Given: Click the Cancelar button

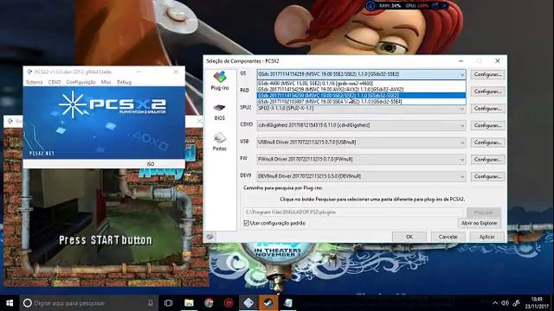Looking at the screenshot, I should tap(448, 237).
